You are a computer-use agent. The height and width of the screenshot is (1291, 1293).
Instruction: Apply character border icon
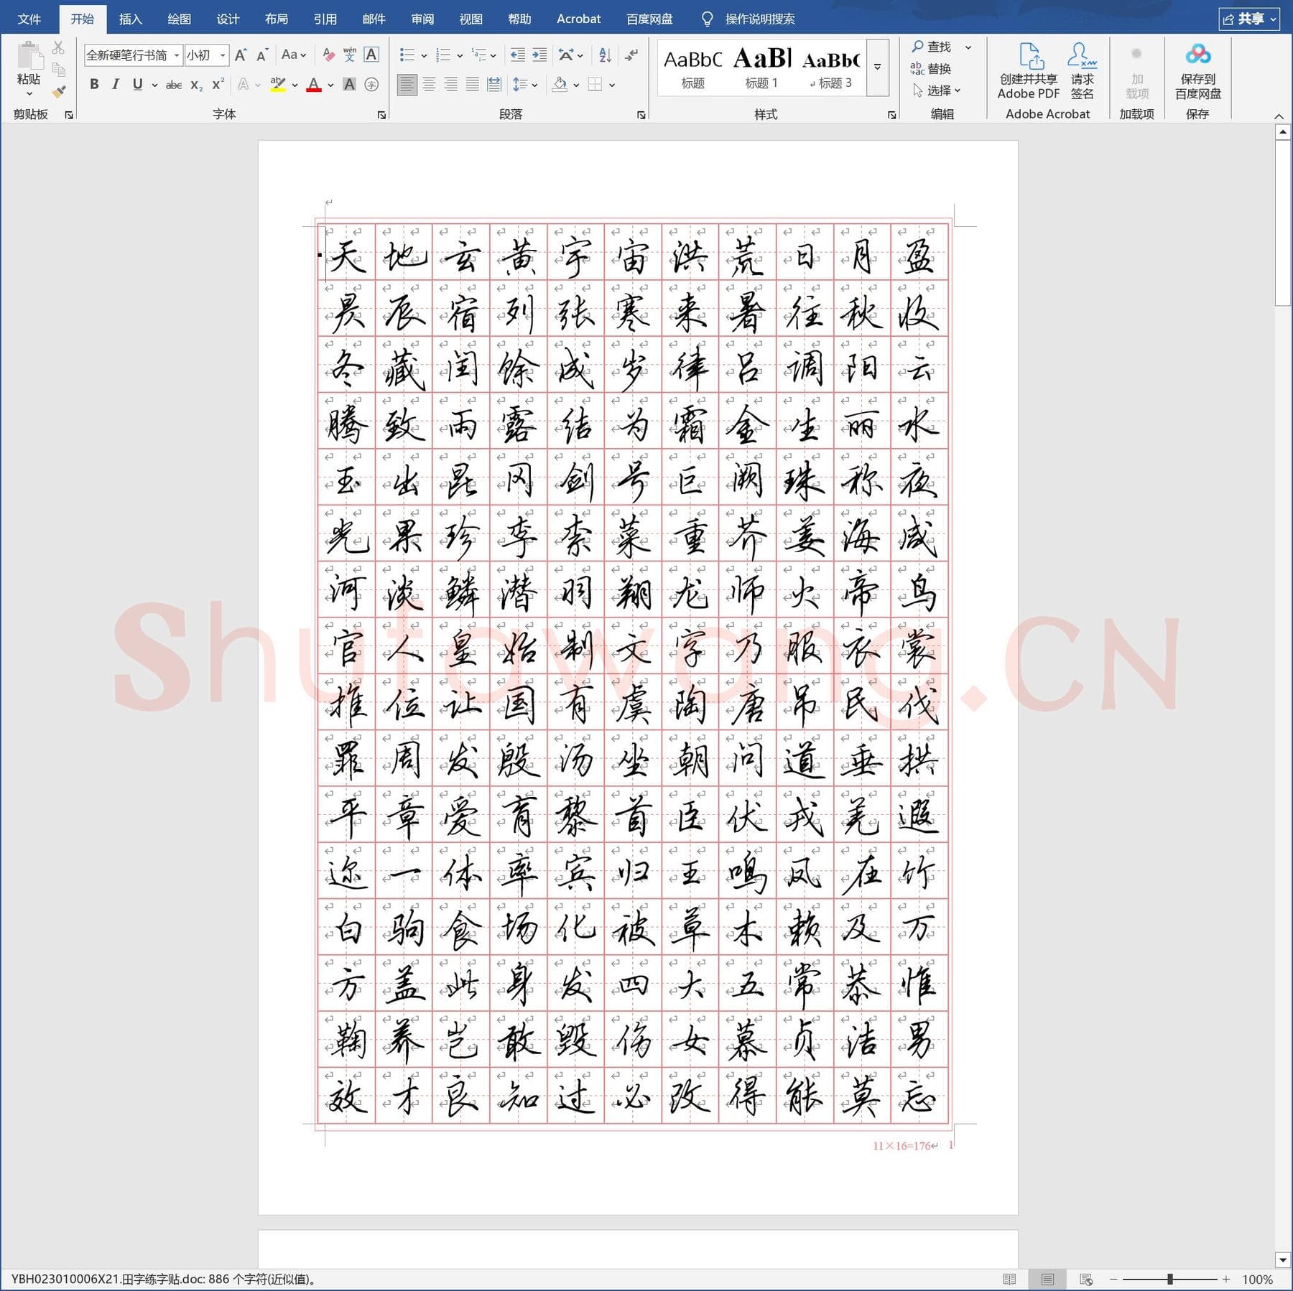point(371,55)
